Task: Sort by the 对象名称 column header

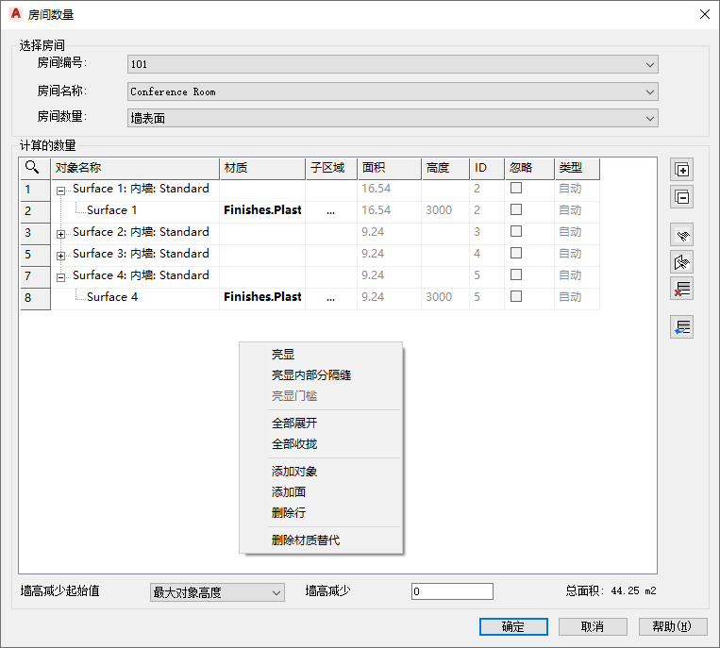Action: coord(135,168)
